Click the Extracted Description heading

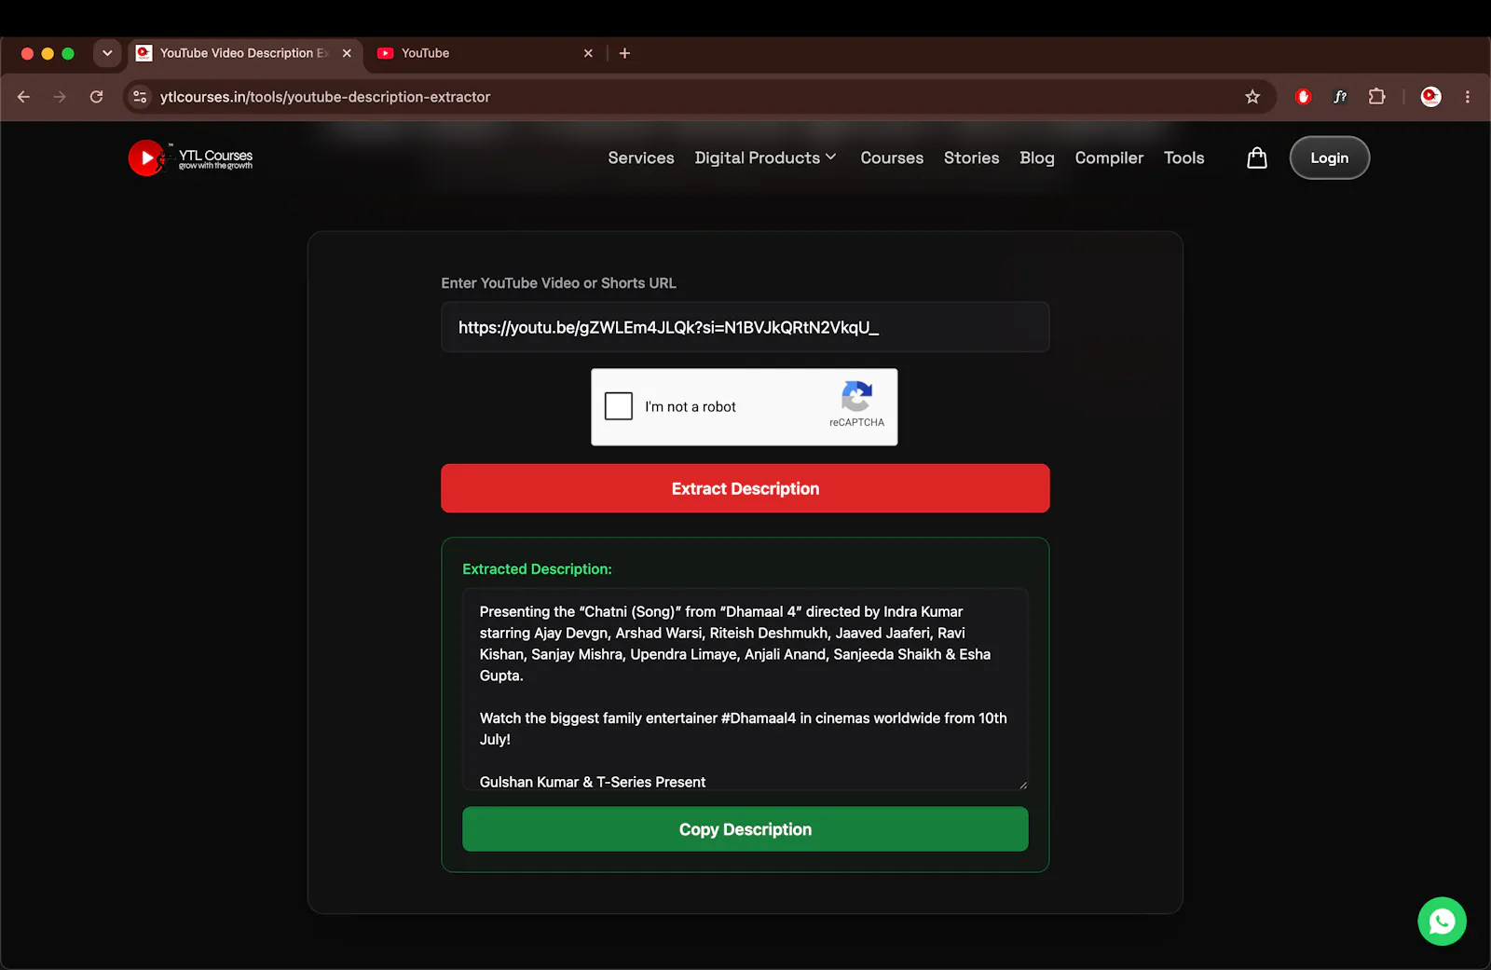coord(537,569)
